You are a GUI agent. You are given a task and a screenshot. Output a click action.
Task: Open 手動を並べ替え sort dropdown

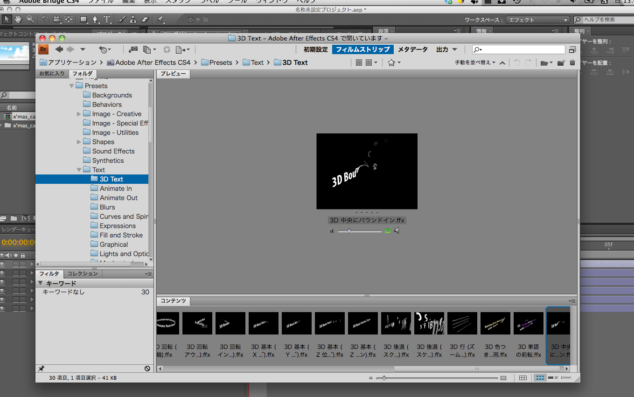coord(475,63)
